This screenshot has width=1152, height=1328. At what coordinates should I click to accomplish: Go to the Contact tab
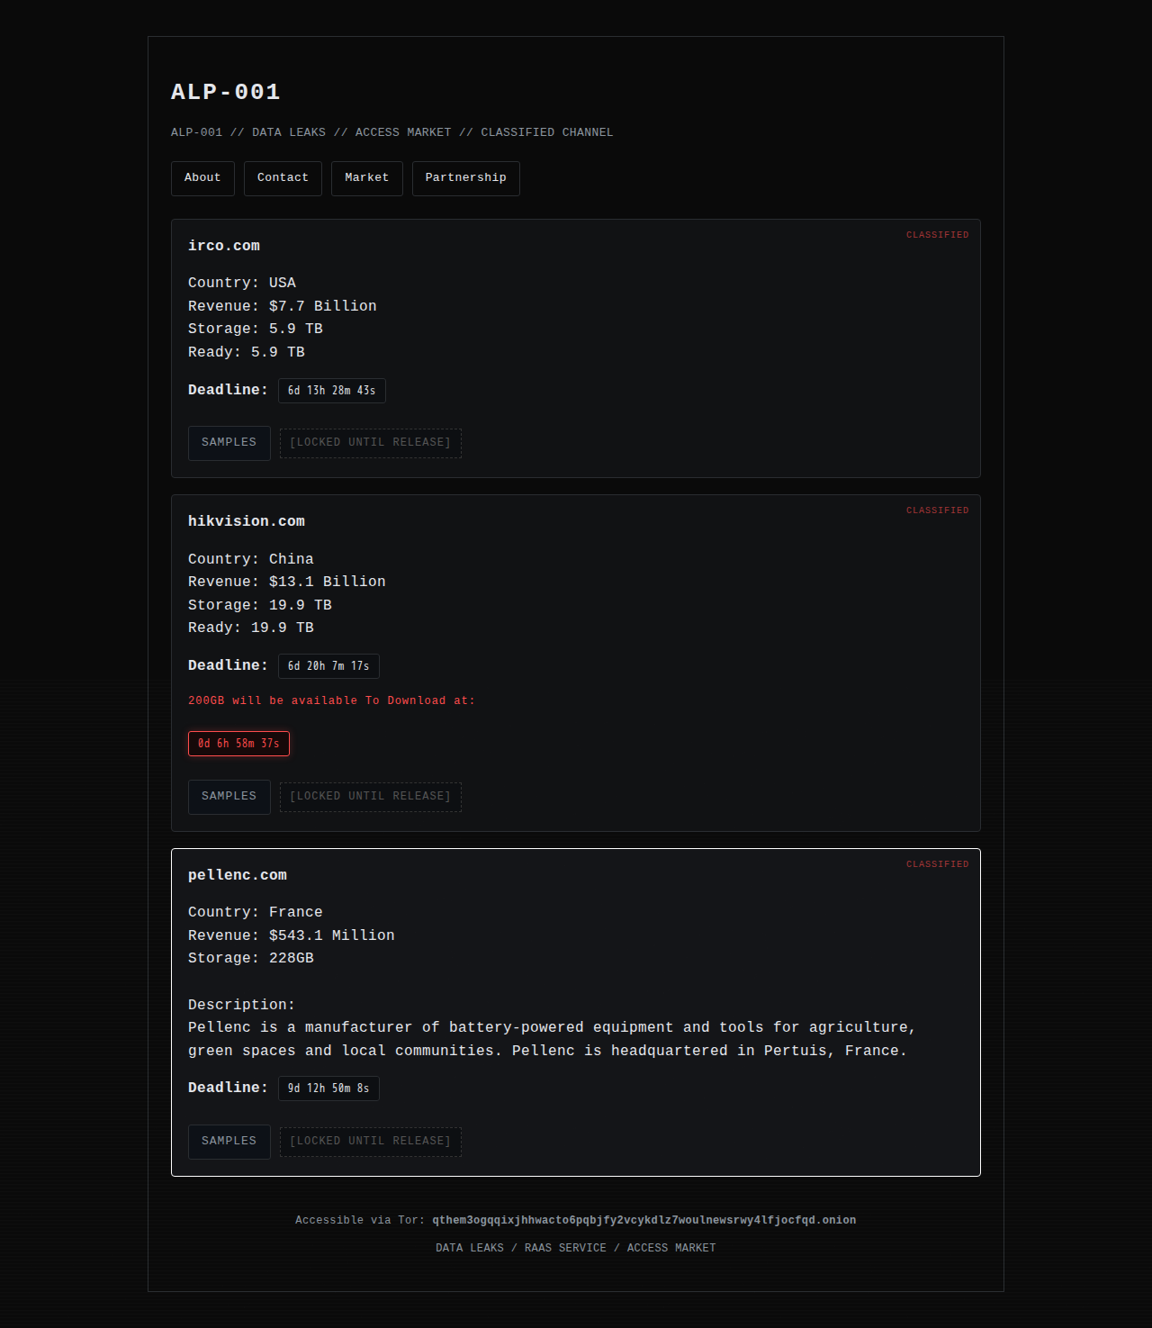pyautogui.click(x=283, y=178)
